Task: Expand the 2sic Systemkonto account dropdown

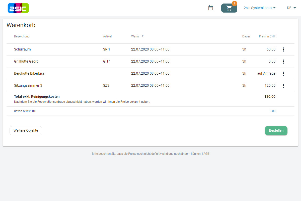Action: point(260,8)
